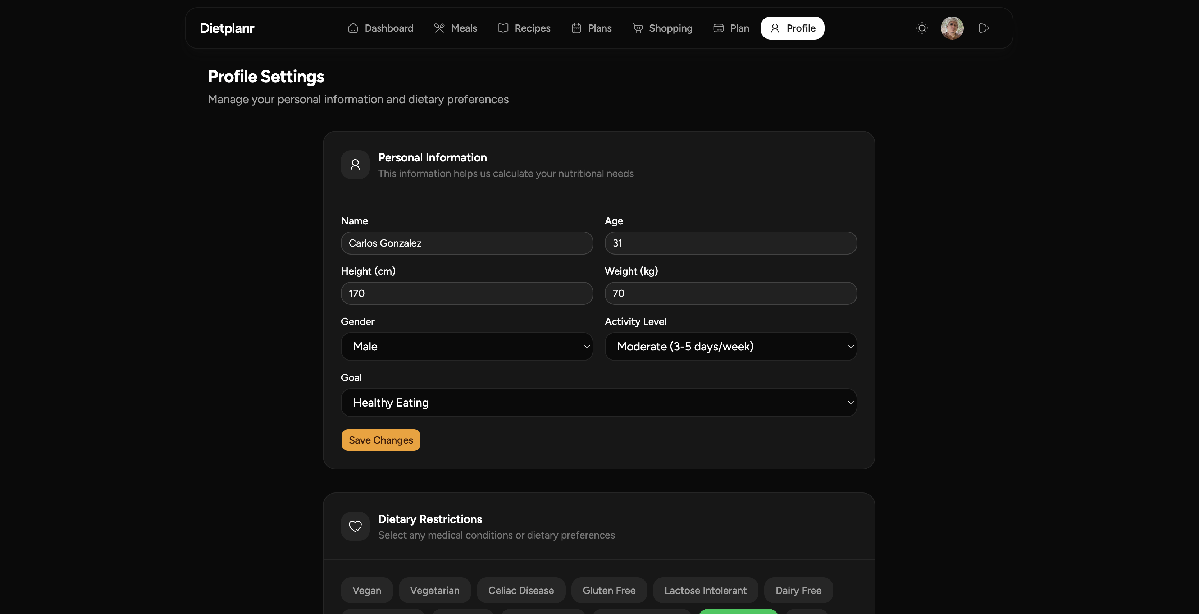Click the Shopping cart icon

tap(638, 28)
